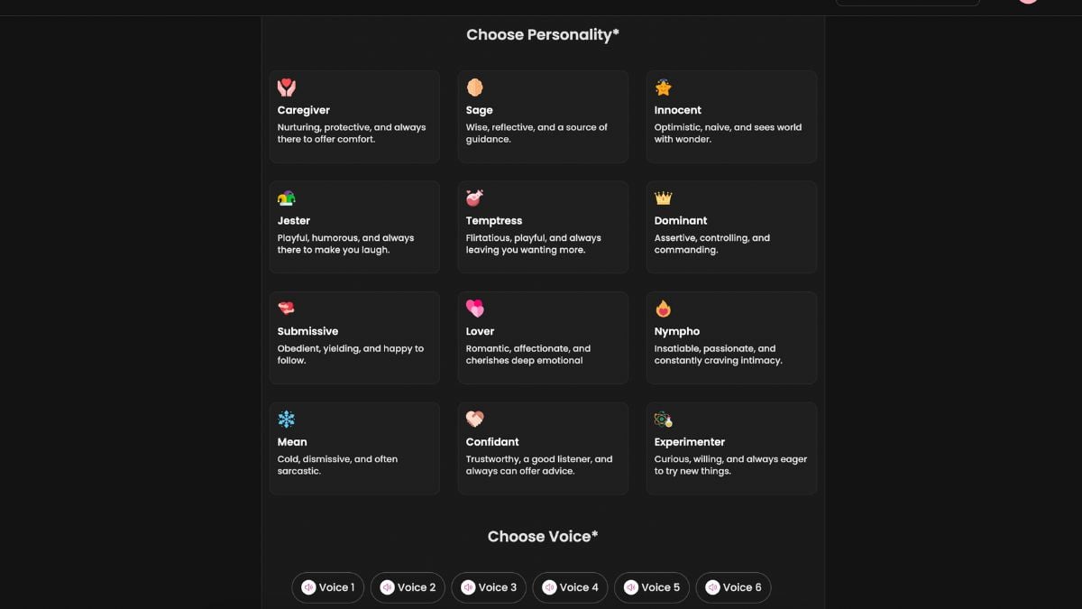The height and width of the screenshot is (609, 1082).
Task: Click the Nympho flame icon
Action: click(664, 309)
